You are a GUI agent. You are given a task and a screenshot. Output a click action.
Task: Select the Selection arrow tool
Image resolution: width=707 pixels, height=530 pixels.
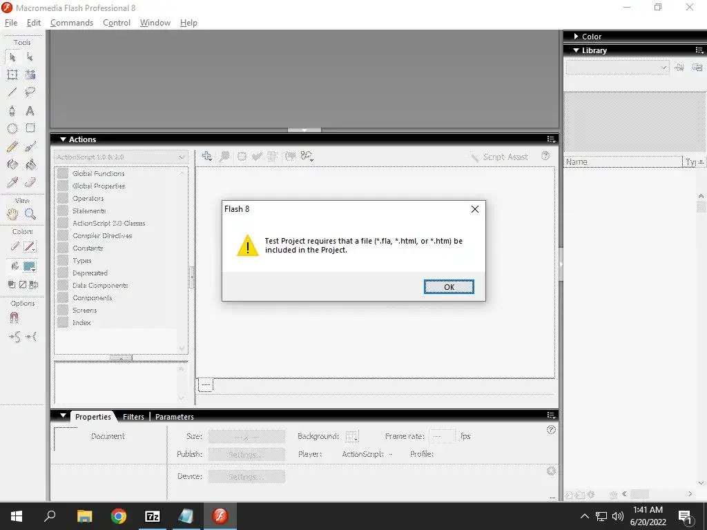[x=12, y=57]
